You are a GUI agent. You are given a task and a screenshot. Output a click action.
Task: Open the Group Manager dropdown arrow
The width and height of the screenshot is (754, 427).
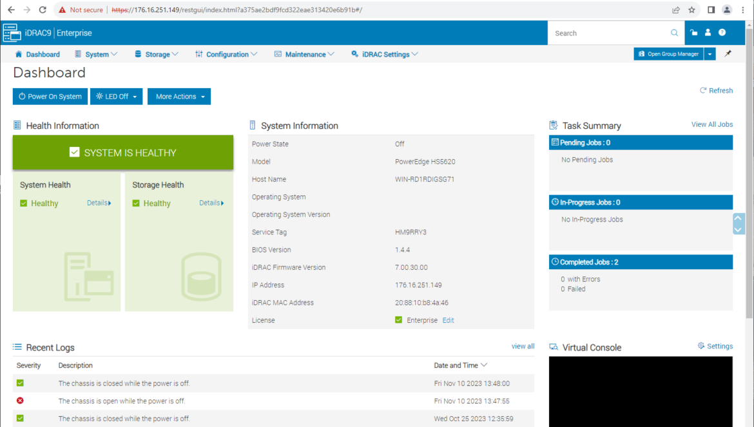coord(710,54)
